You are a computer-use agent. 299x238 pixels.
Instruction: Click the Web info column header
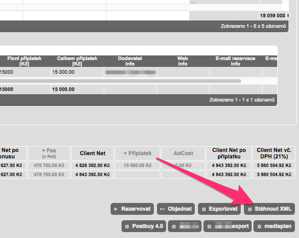182,61
